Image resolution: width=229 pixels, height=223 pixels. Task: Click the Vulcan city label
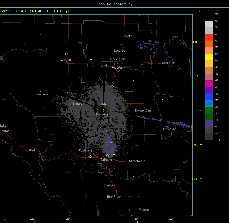click(x=144, y=210)
